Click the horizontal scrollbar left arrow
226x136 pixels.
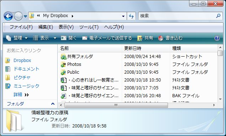point(61,105)
